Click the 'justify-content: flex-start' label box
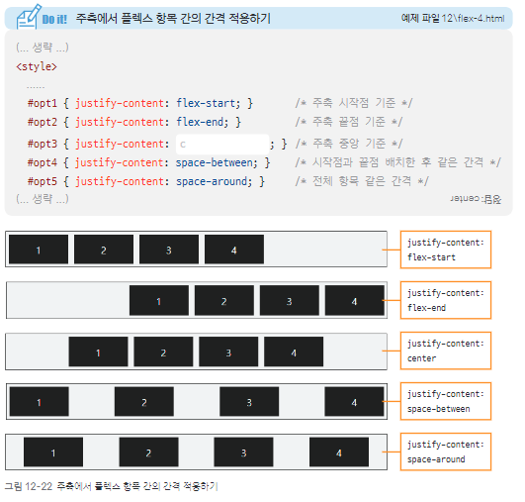 tap(446, 250)
